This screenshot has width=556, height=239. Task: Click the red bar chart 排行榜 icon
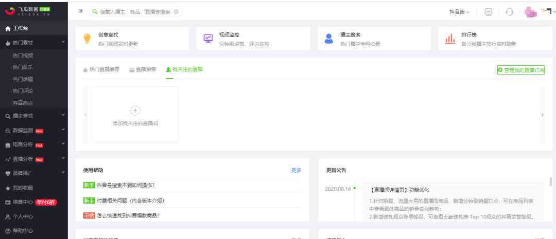(450, 39)
